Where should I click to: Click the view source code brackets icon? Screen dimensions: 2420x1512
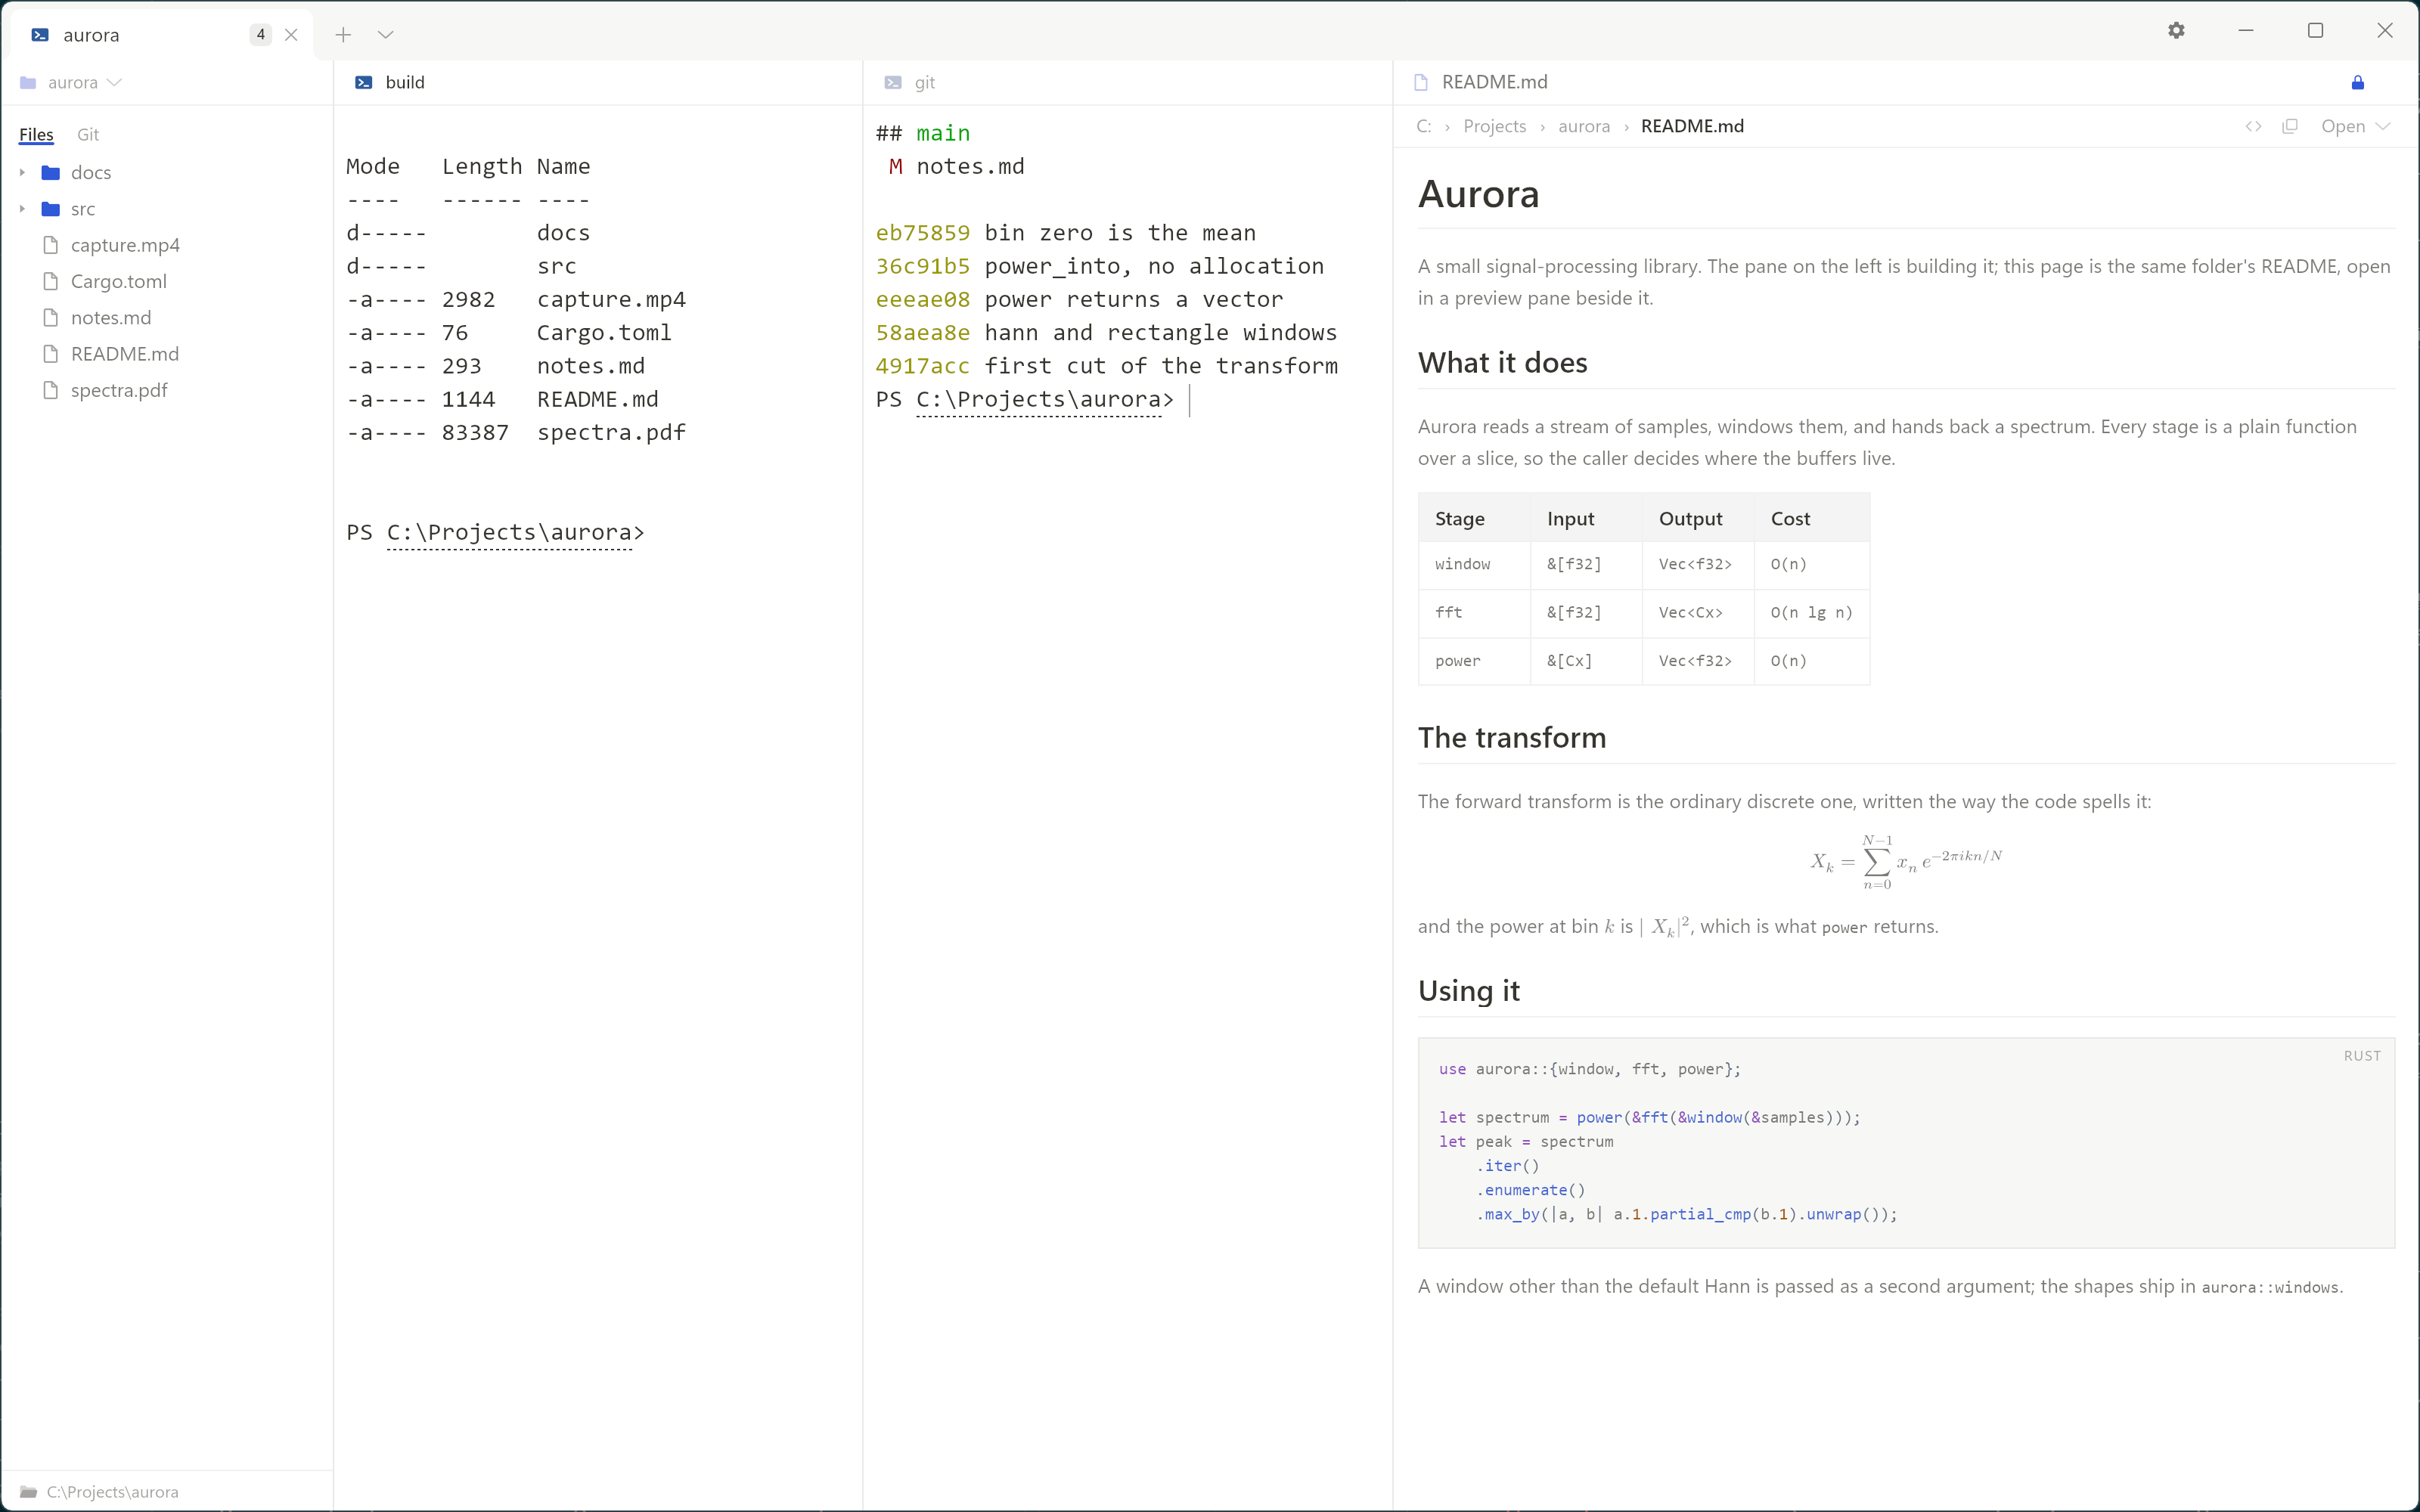(x=2253, y=126)
